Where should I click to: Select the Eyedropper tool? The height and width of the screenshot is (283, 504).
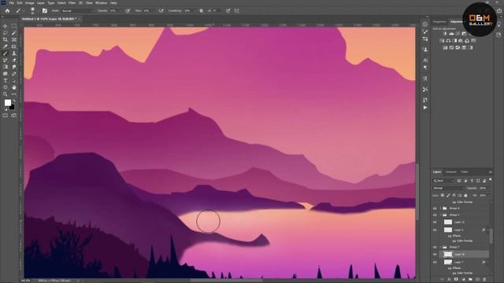[6, 46]
